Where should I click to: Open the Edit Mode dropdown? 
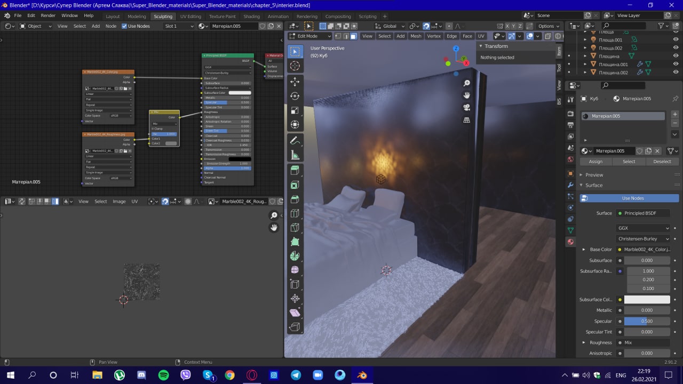click(310, 36)
